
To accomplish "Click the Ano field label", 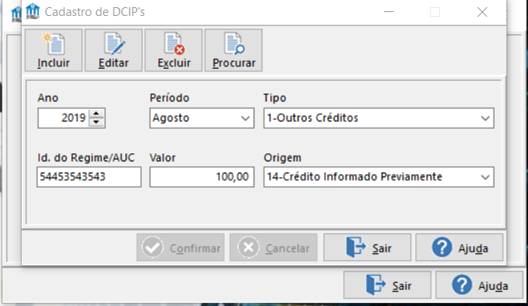I will [x=48, y=97].
